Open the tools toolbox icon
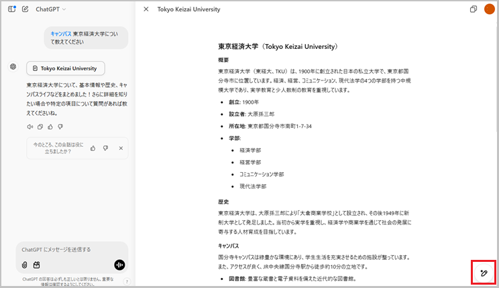Image resolution: width=499 pixels, height=288 pixels. [37, 265]
